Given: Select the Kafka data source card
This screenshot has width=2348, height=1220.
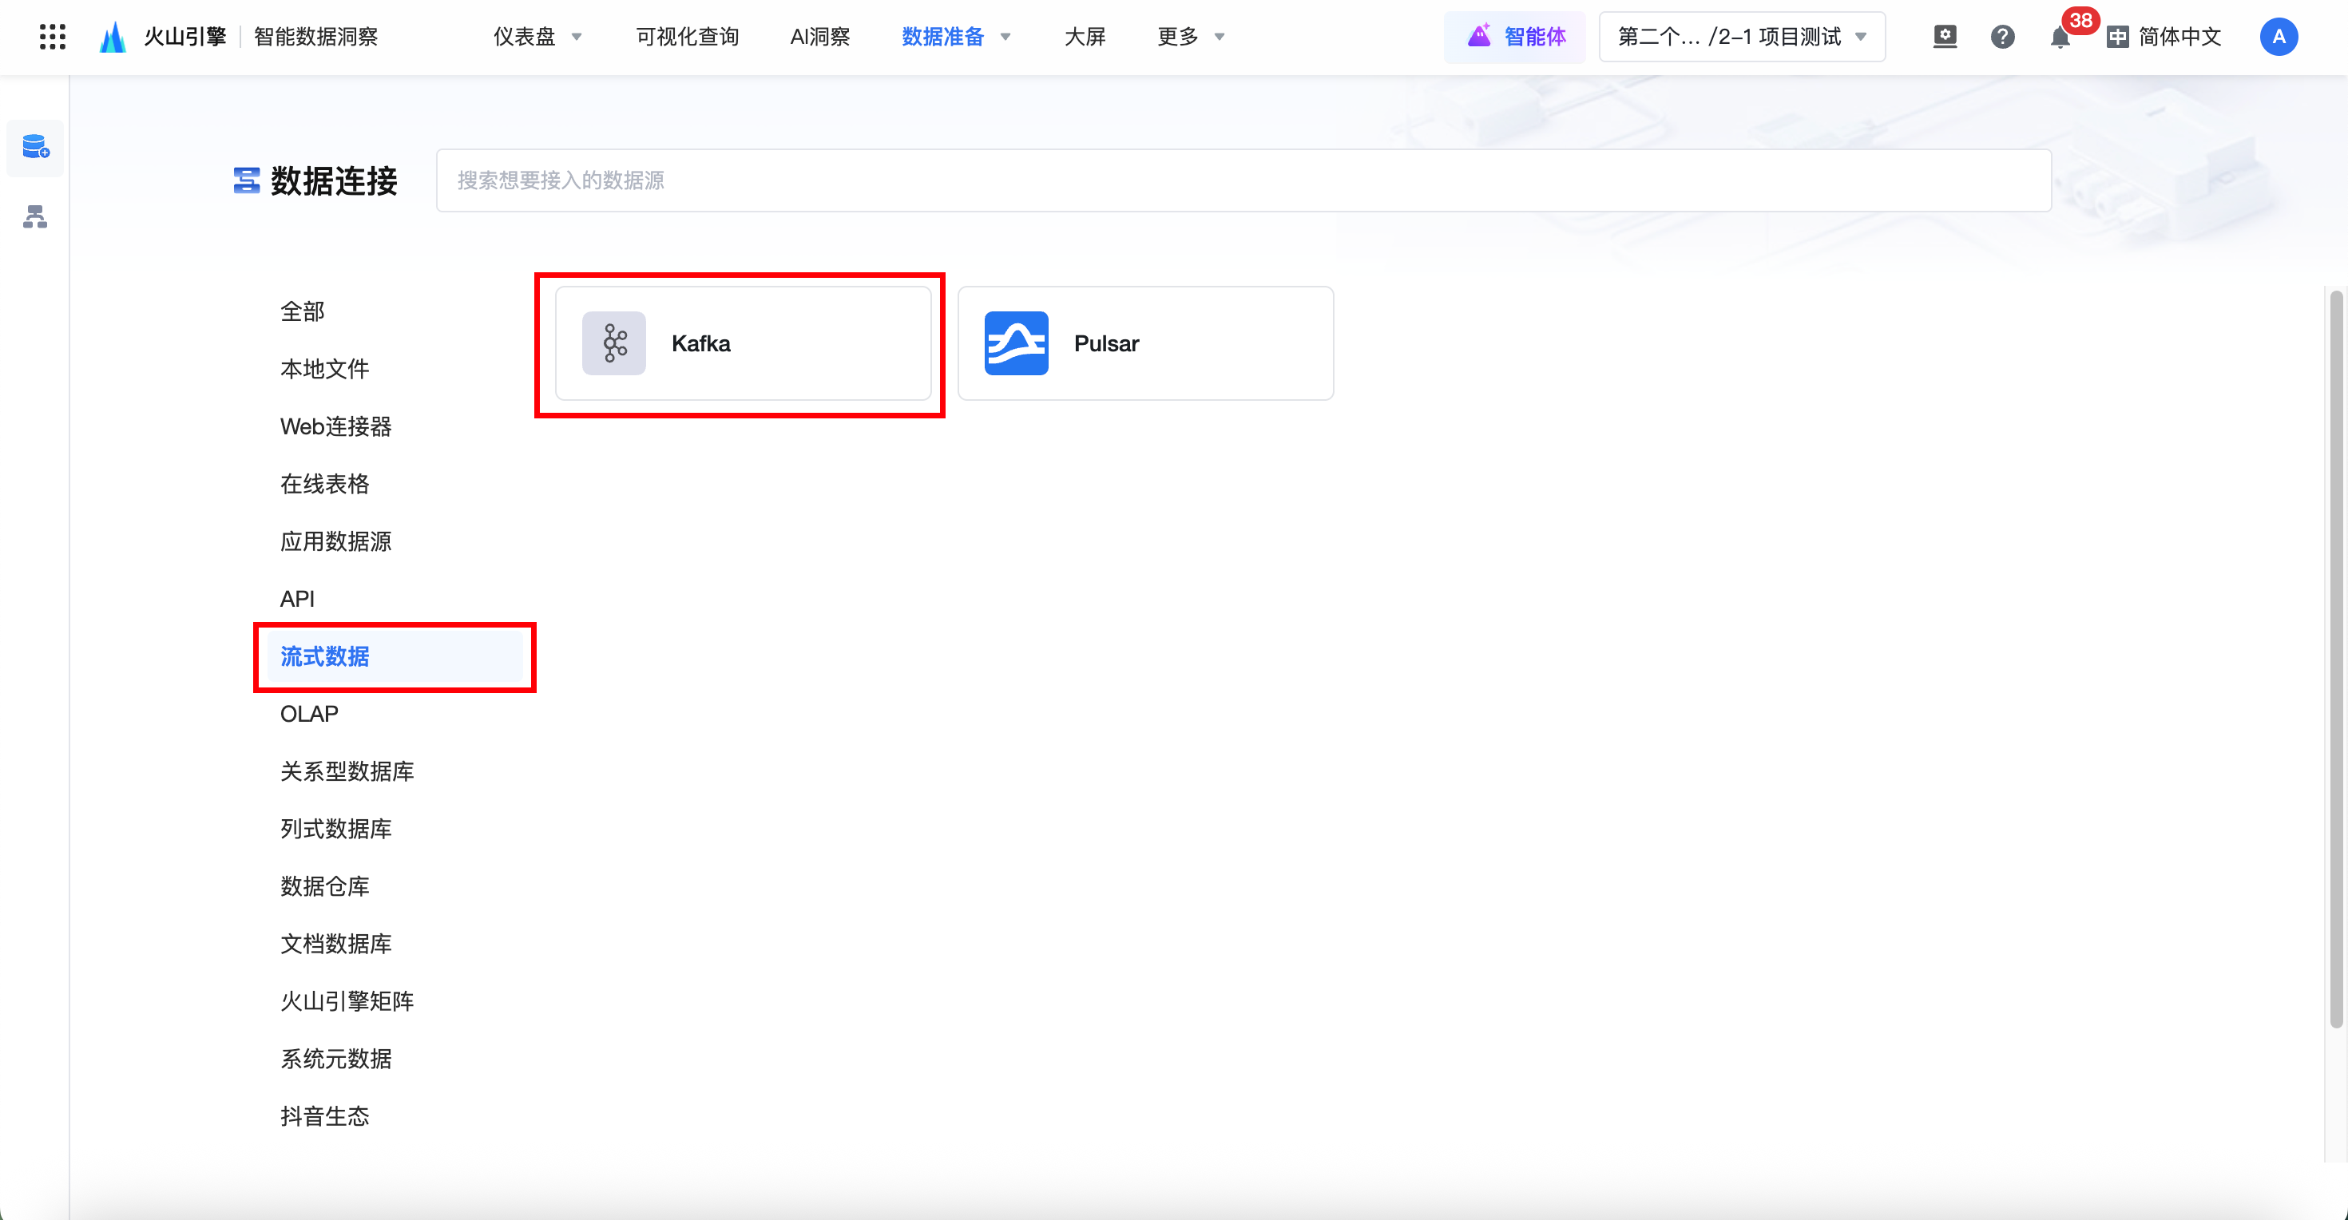Looking at the screenshot, I should [743, 343].
